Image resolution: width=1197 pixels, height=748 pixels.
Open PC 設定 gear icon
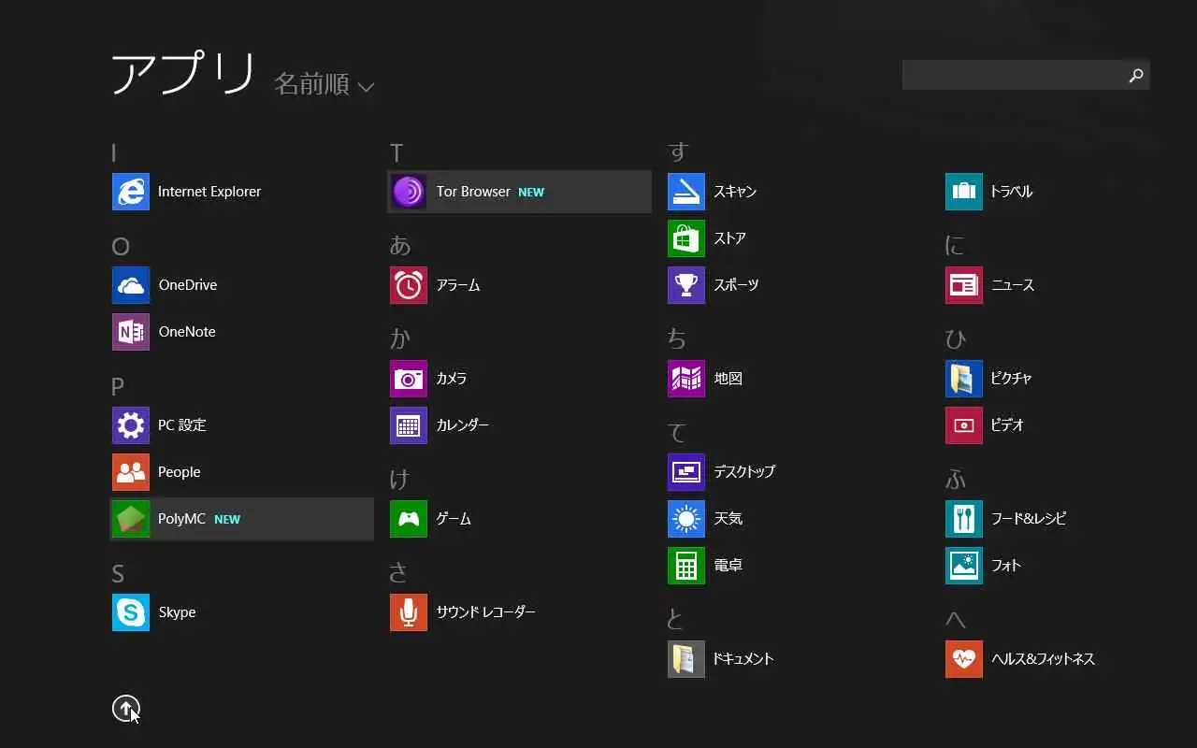131,425
